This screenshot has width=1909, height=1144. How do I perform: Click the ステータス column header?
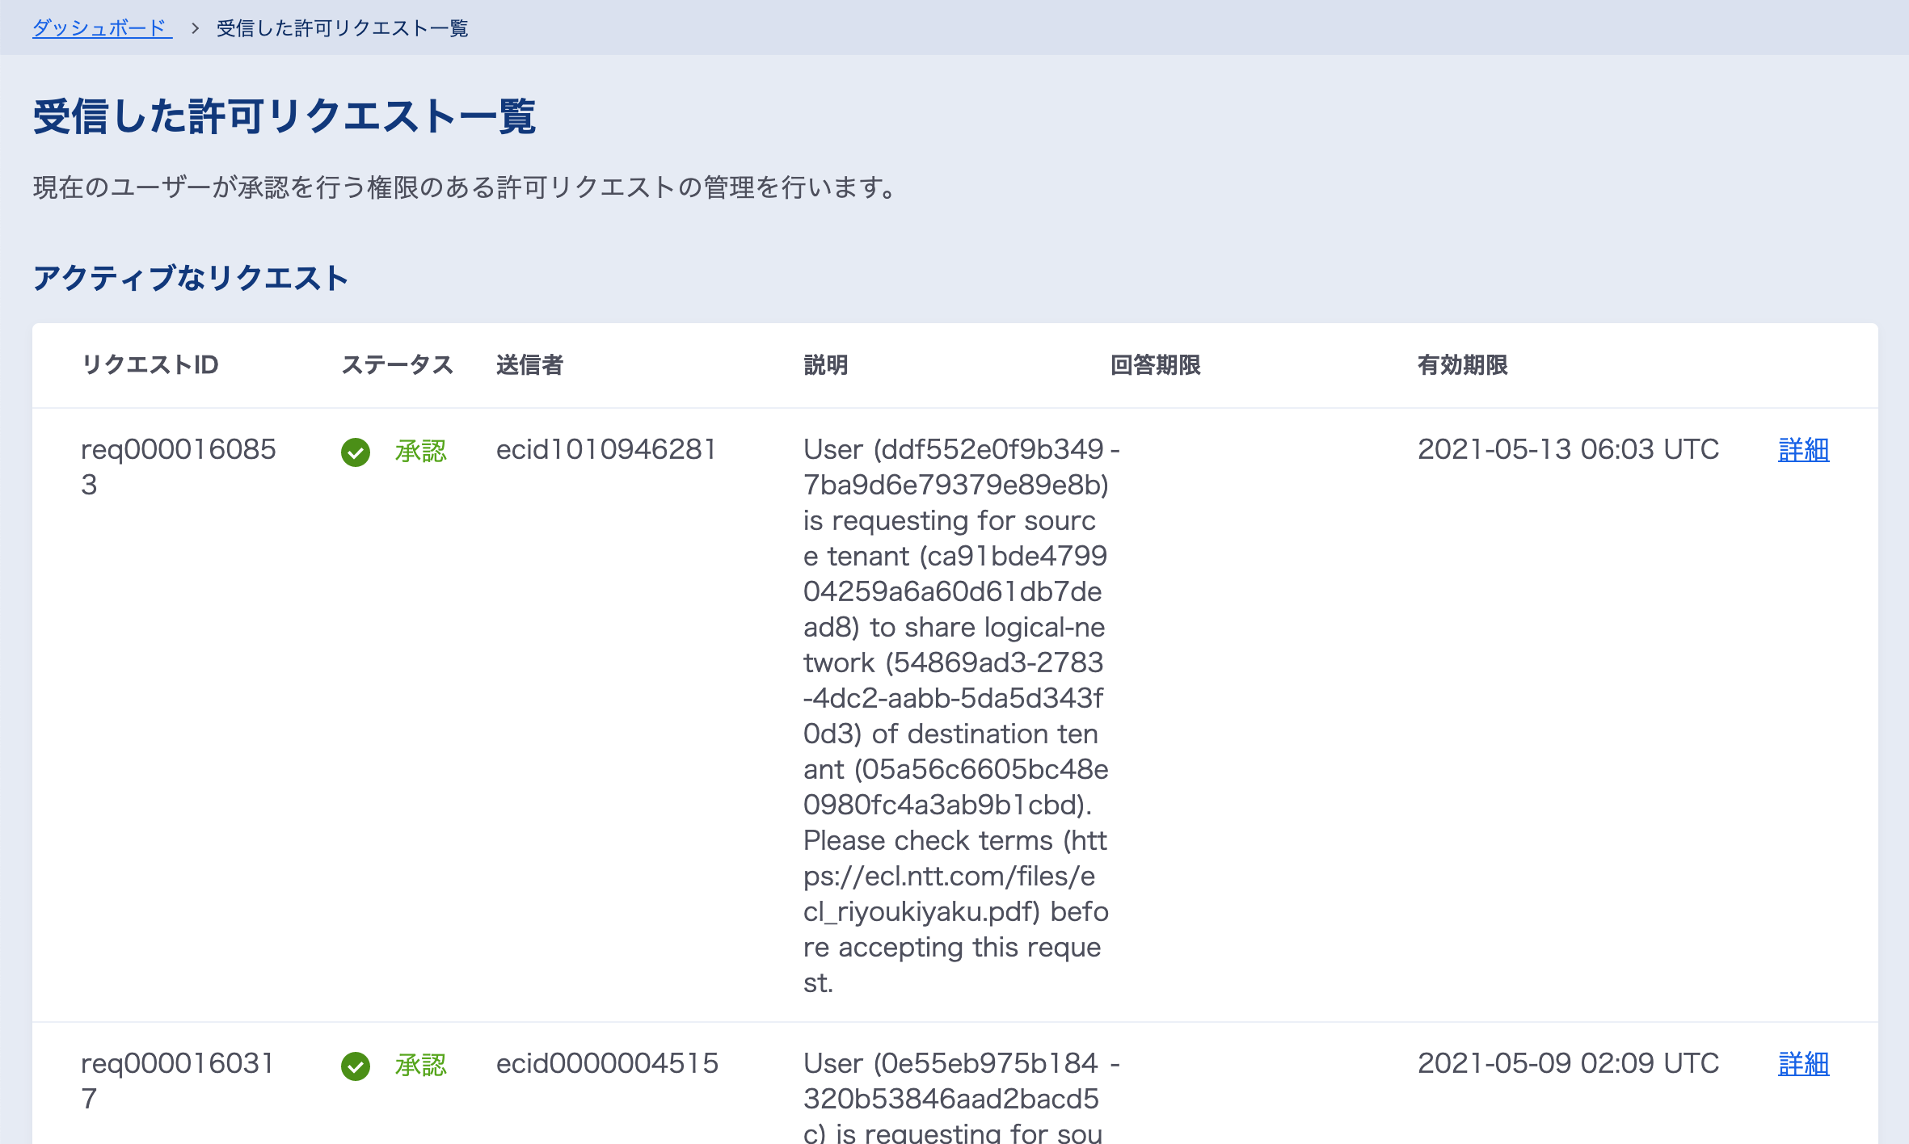click(397, 365)
